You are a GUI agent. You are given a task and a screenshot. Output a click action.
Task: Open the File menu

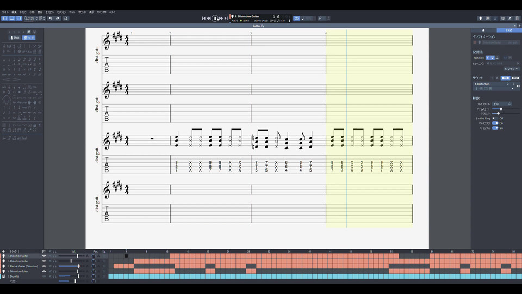tap(5, 12)
